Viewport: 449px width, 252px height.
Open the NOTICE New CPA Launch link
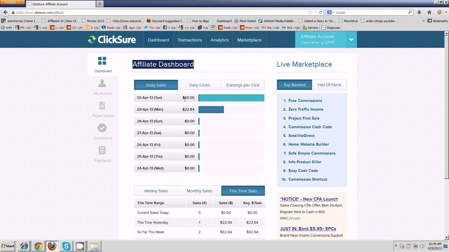[x=309, y=199]
